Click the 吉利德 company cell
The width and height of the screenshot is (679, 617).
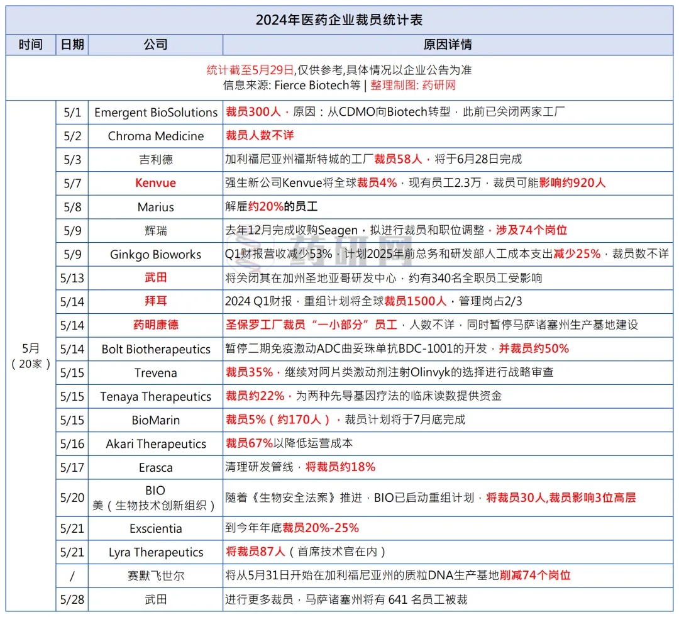click(155, 160)
